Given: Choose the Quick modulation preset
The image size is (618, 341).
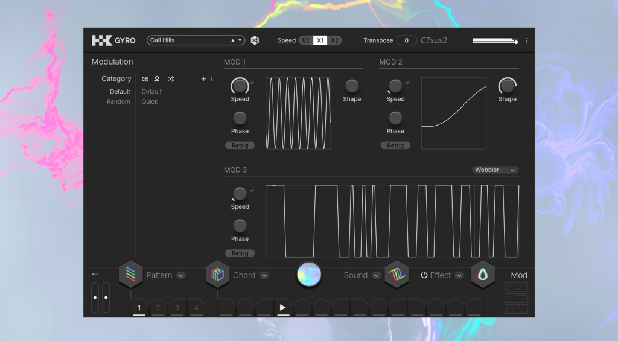Looking at the screenshot, I should coord(150,102).
